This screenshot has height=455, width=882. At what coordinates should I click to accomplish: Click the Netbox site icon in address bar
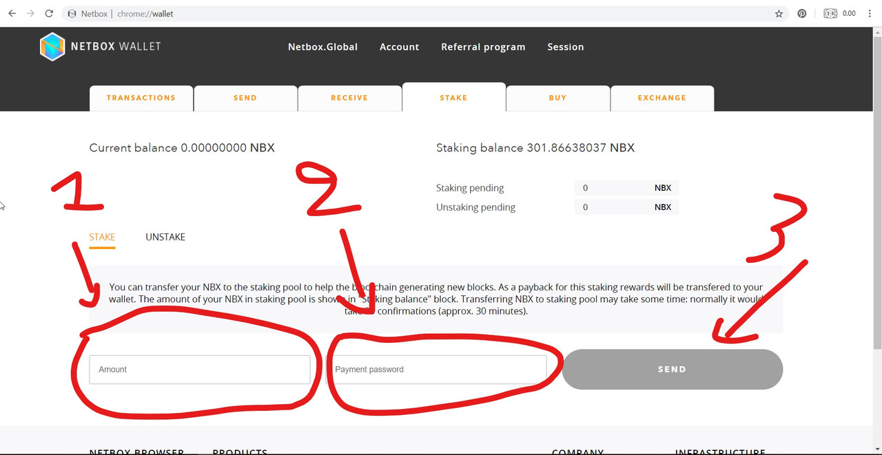click(x=72, y=13)
